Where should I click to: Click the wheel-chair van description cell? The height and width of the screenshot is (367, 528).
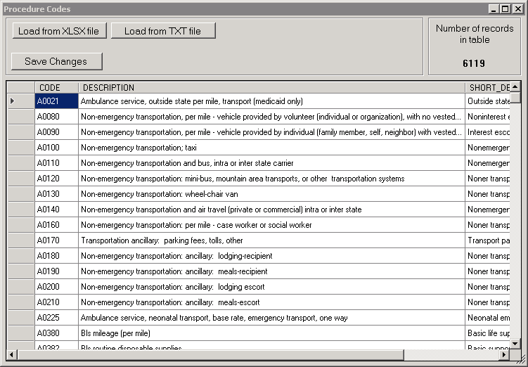point(271,194)
